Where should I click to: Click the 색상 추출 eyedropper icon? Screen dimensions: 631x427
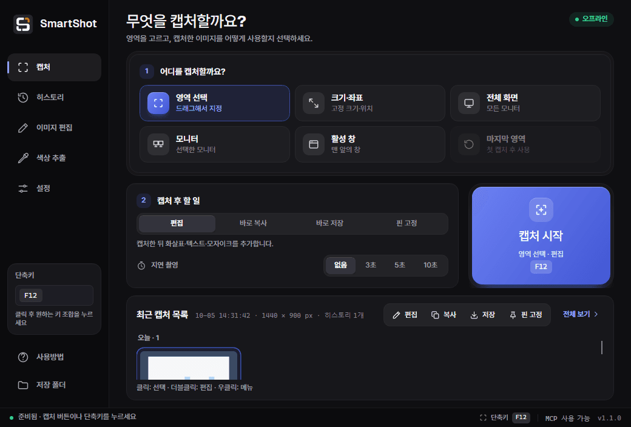pos(23,158)
